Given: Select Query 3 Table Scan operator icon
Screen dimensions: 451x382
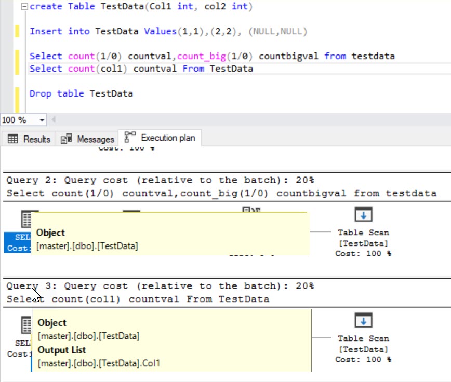Looking at the screenshot, I should tap(363, 320).
